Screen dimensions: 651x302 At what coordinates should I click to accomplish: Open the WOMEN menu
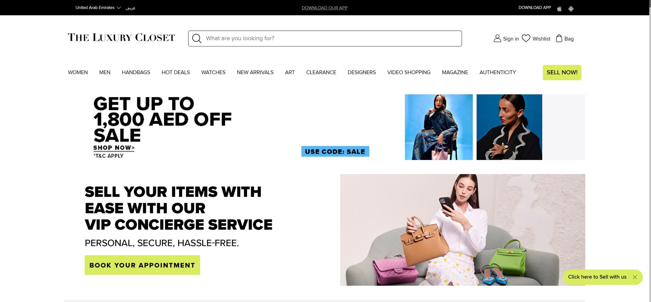click(78, 72)
